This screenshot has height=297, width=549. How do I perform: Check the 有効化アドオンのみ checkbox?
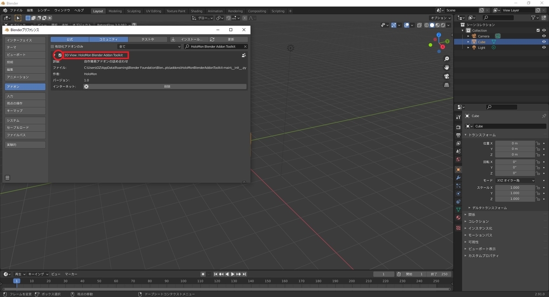52,47
